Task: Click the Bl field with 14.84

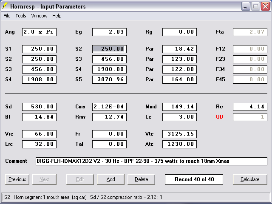Action: 39,117
